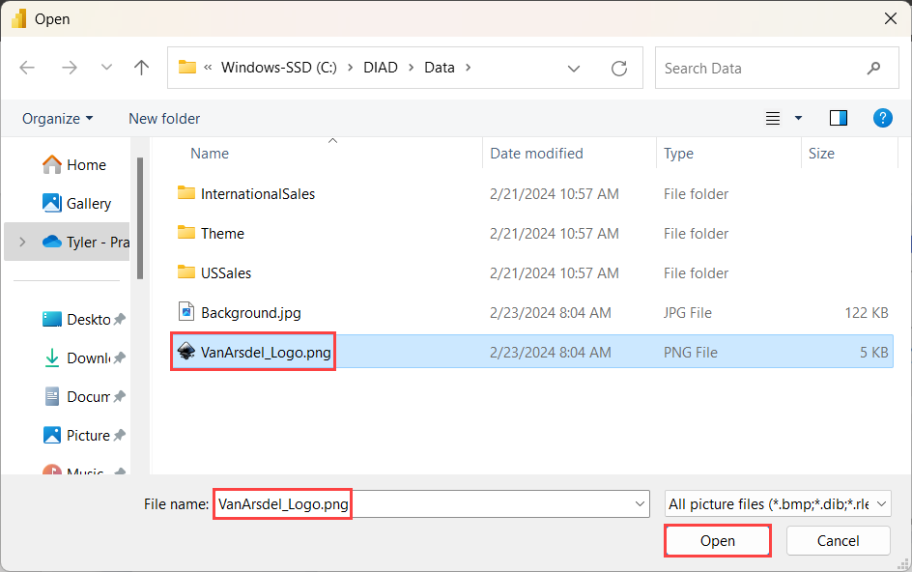912x572 pixels.
Task: Click the navigation pane scrollbar
Action: tap(140, 218)
